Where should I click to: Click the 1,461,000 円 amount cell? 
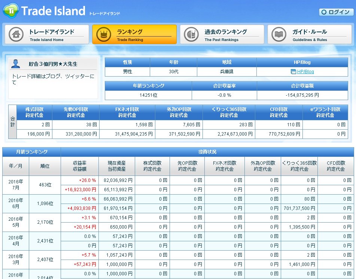click(x=302, y=264)
